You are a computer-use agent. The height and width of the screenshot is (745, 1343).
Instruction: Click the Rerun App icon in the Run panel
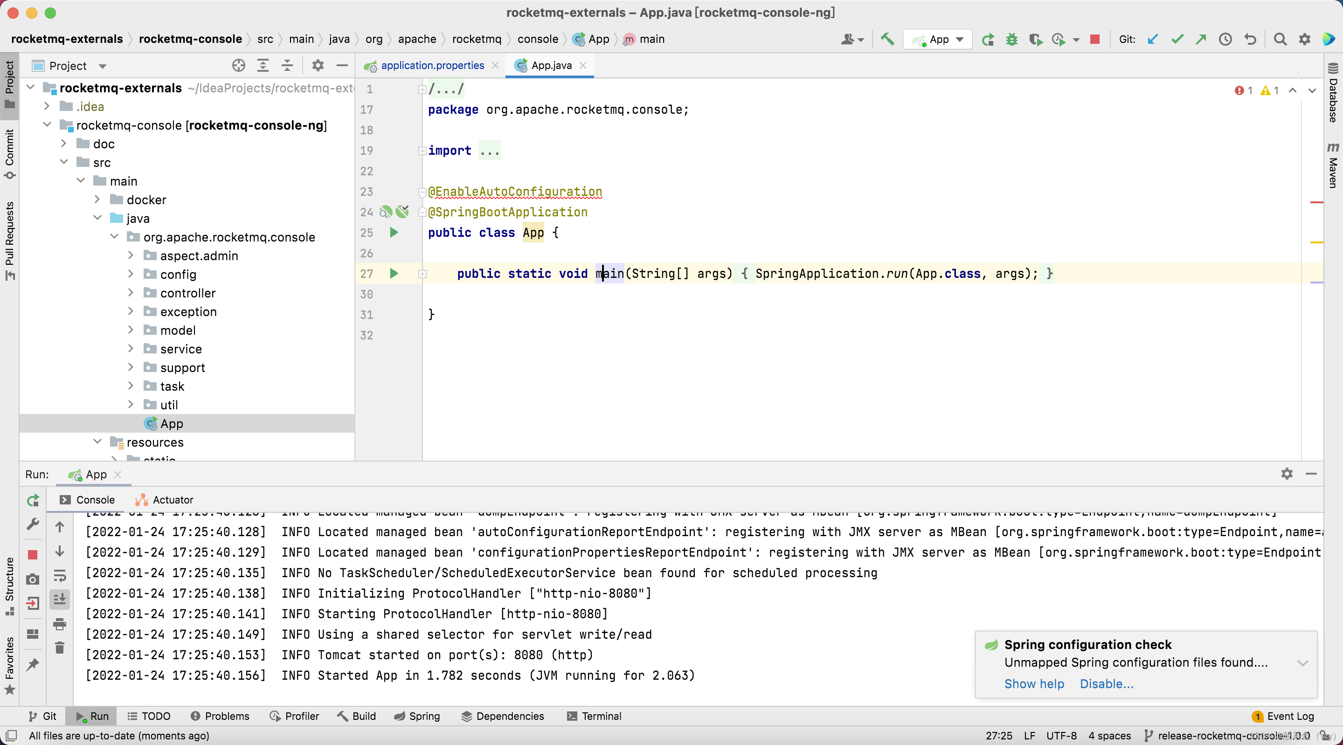(32, 501)
